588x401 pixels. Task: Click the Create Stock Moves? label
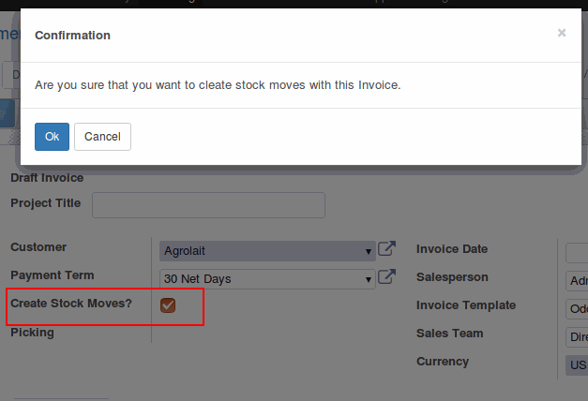click(71, 304)
